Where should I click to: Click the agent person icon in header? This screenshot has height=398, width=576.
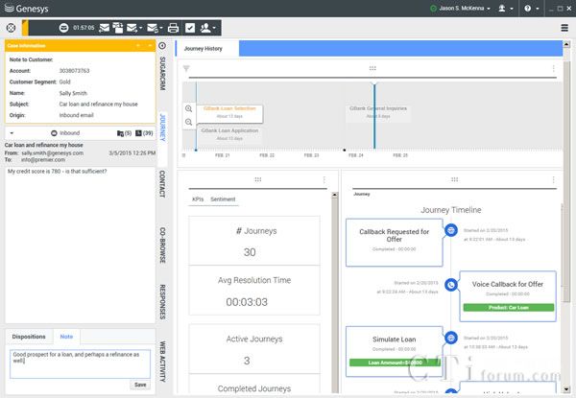pyautogui.click(x=502, y=9)
